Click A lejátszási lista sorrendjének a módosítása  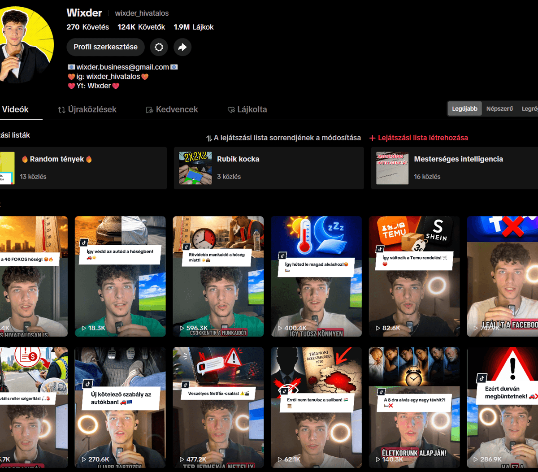pos(287,138)
